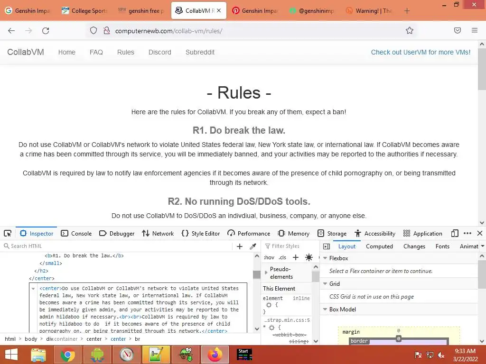The image size is (486, 364).
Task: Show the Changes tab
Action: [x=414, y=246]
